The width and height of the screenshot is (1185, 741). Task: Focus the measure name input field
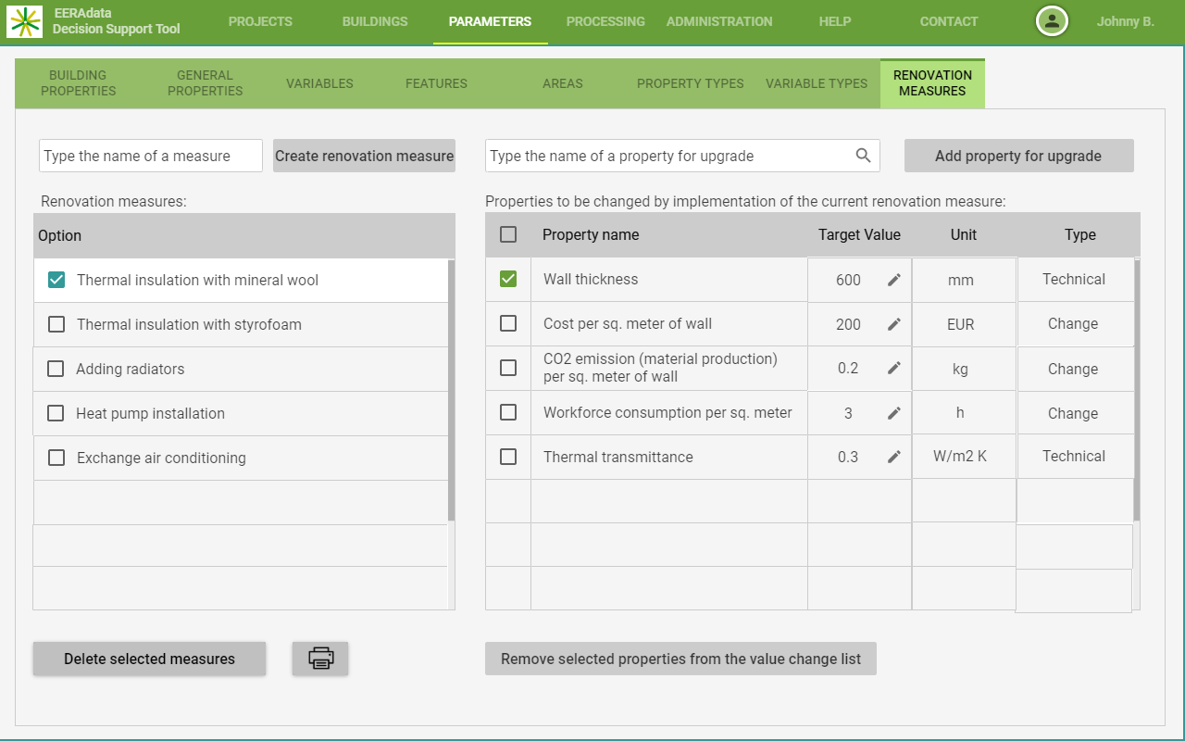[x=151, y=156]
